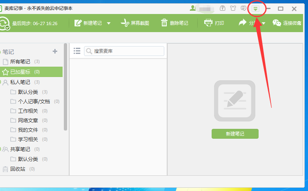Click the 私人笔记 person icon
308x191 pixels.
[x=5, y=82]
